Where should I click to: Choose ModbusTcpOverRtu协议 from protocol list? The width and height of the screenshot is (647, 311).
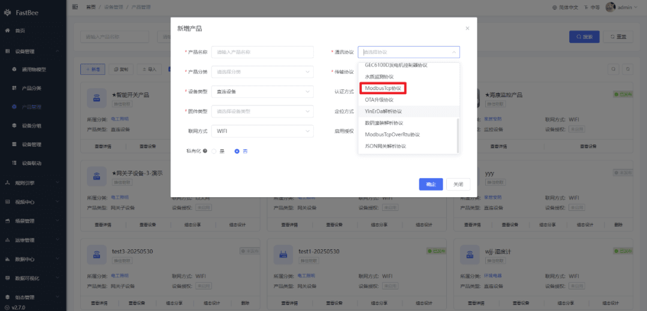click(x=409, y=134)
